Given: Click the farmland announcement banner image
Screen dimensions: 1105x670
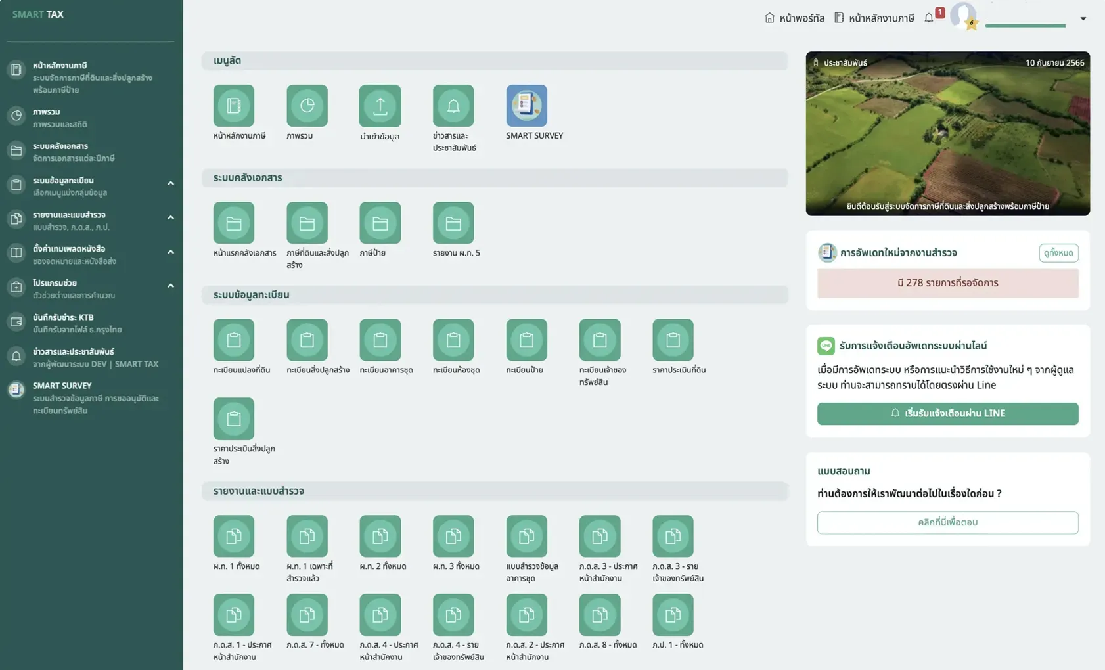Looking at the screenshot, I should pyautogui.click(x=947, y=133).
